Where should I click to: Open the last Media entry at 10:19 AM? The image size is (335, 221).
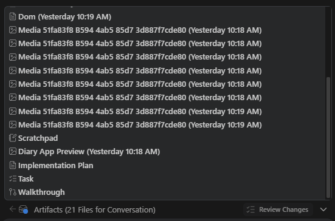[x=140, y=125]
